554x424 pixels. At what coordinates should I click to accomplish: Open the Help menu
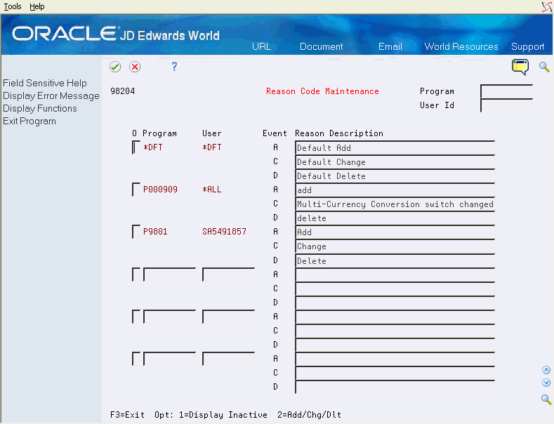(37, 6)
